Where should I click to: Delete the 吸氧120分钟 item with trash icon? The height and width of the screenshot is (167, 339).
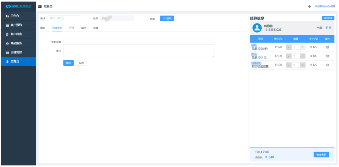click(x=327, y=47)
